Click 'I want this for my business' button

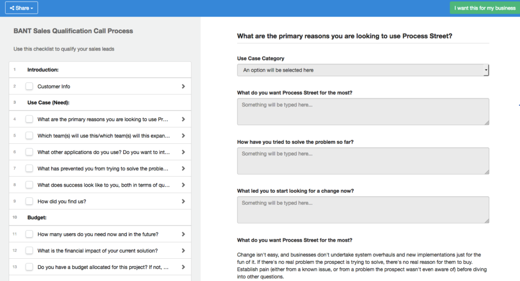click(x=485, y=8)
